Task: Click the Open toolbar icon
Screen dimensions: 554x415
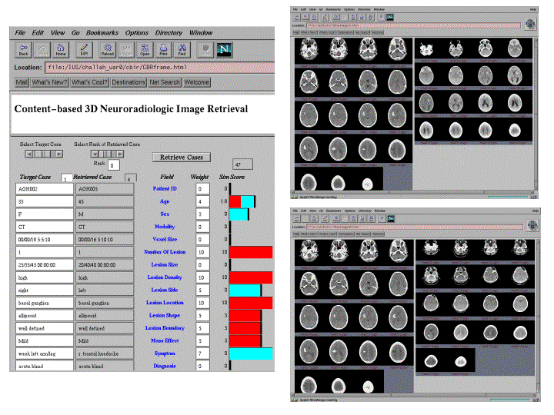Action: click(144, 51)
